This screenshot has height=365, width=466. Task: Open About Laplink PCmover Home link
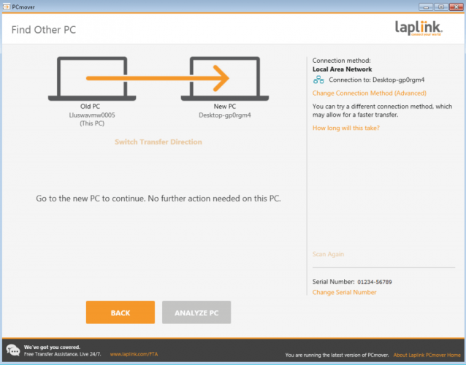click(427, 356)
